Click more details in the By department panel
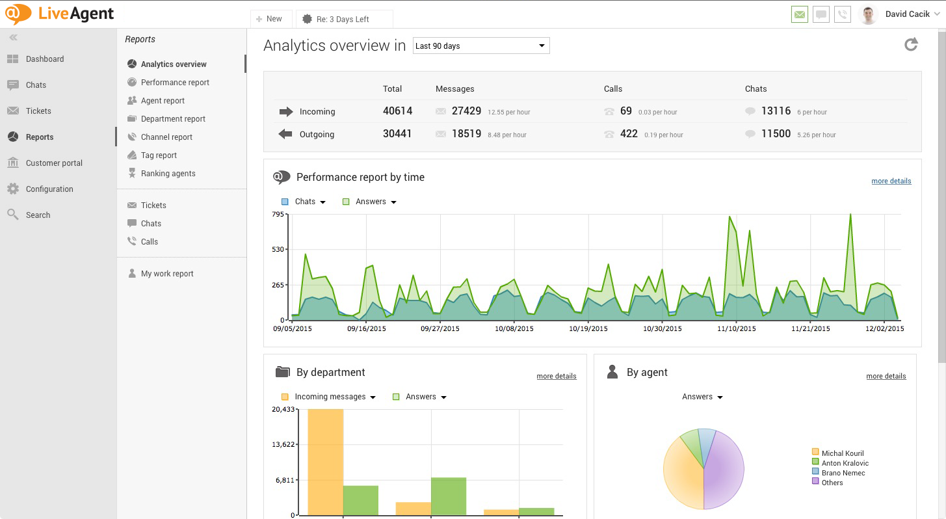Image resolution: width=946 pixels, height=519 pixels. 556,376
